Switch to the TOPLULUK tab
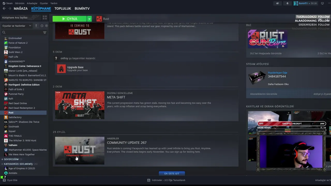Viewport: 331px width, 186px height. 63,9
